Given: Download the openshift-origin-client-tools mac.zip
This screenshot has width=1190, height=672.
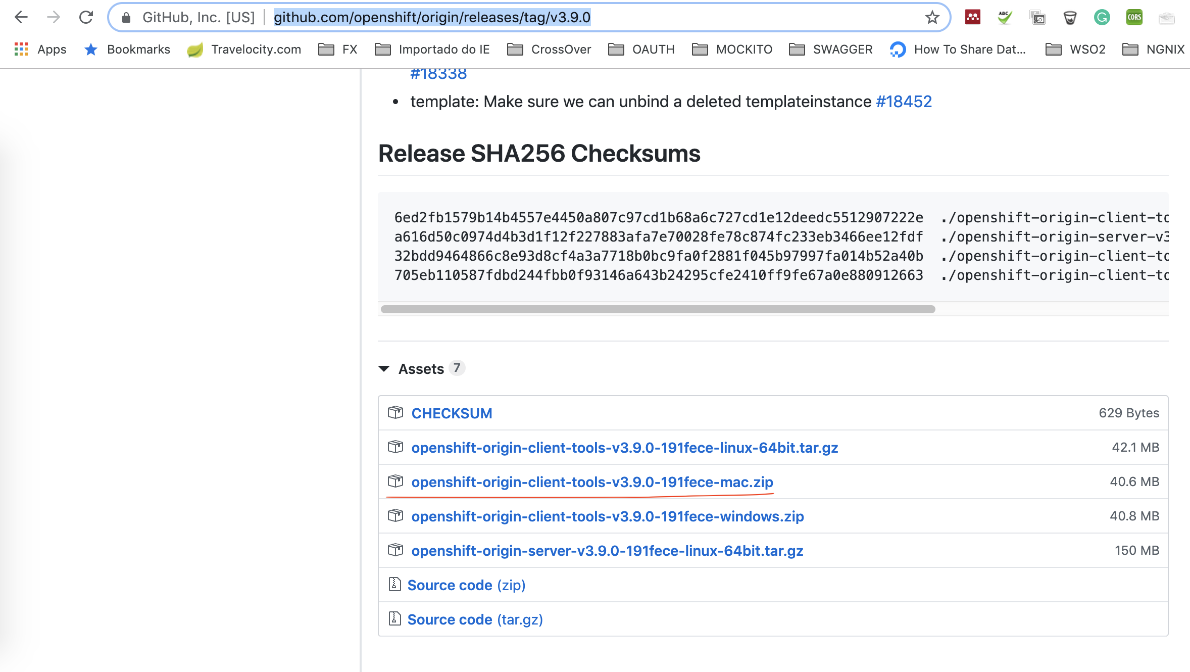Looking at the screenshot, I should [592, 482].
